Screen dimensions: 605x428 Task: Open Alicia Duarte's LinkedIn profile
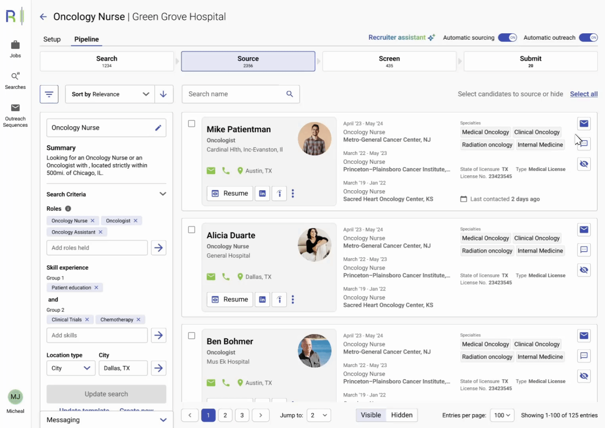(262, 300)
